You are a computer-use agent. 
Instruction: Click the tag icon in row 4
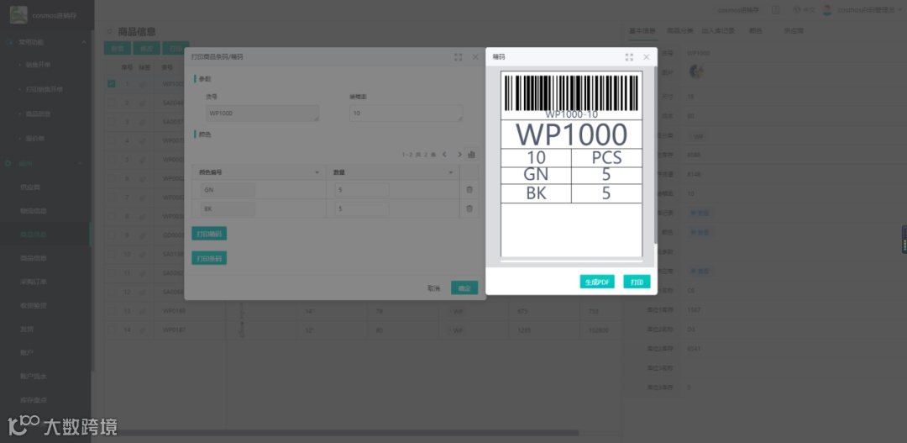coord(144,140)
